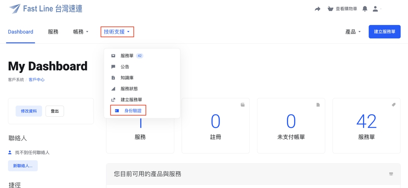Open the user account icon
408x188 pixels.
tap(375, 9)
